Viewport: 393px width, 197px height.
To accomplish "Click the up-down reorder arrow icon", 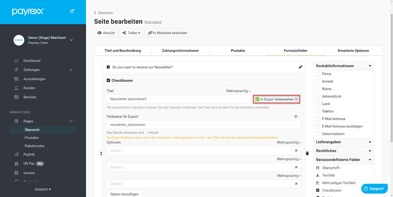I will [101, 154].
